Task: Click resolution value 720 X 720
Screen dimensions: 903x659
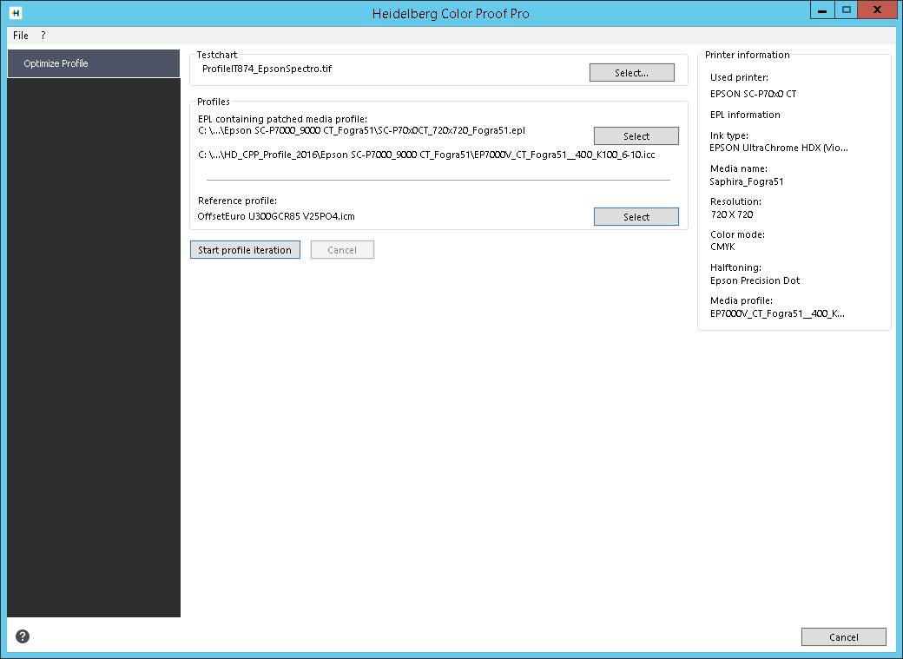Action: [x=731, y=214]
